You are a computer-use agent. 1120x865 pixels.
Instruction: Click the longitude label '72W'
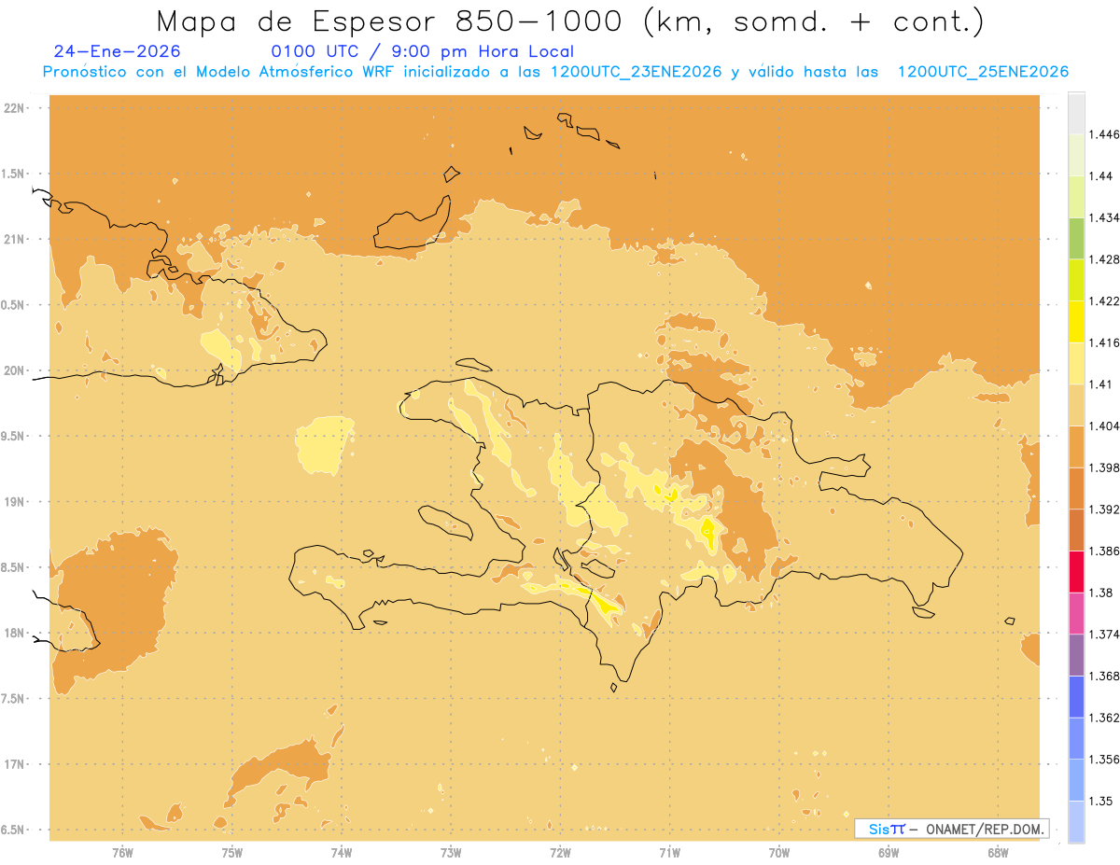point(560,853)
